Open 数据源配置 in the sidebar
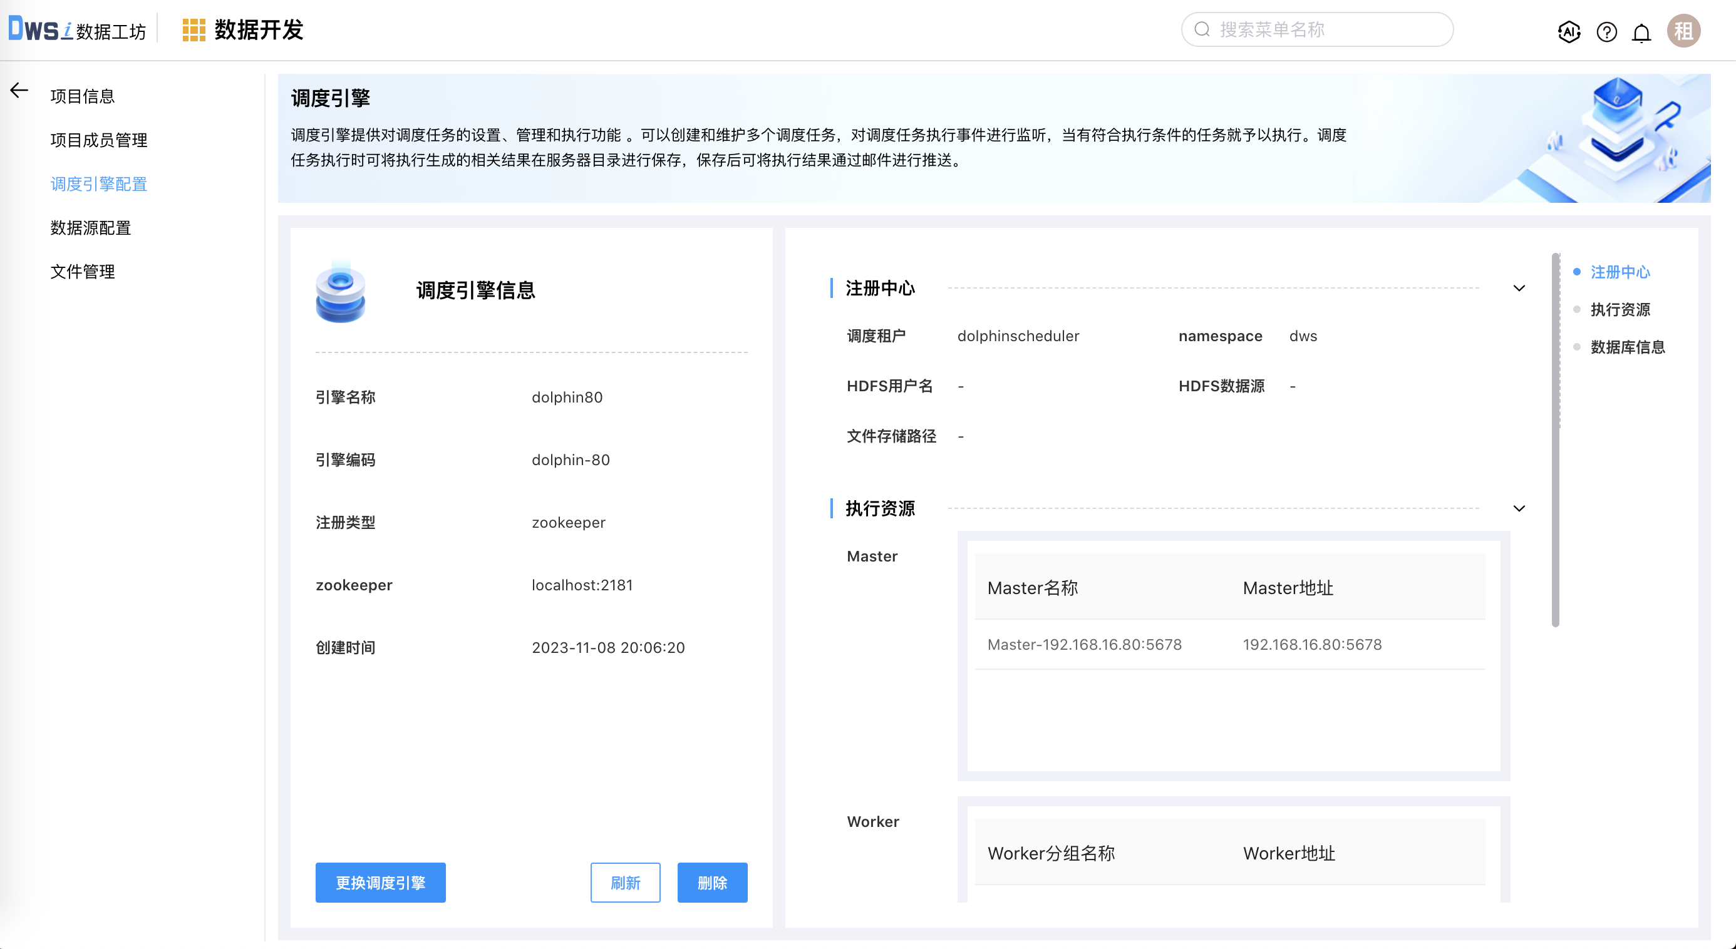 91,228
